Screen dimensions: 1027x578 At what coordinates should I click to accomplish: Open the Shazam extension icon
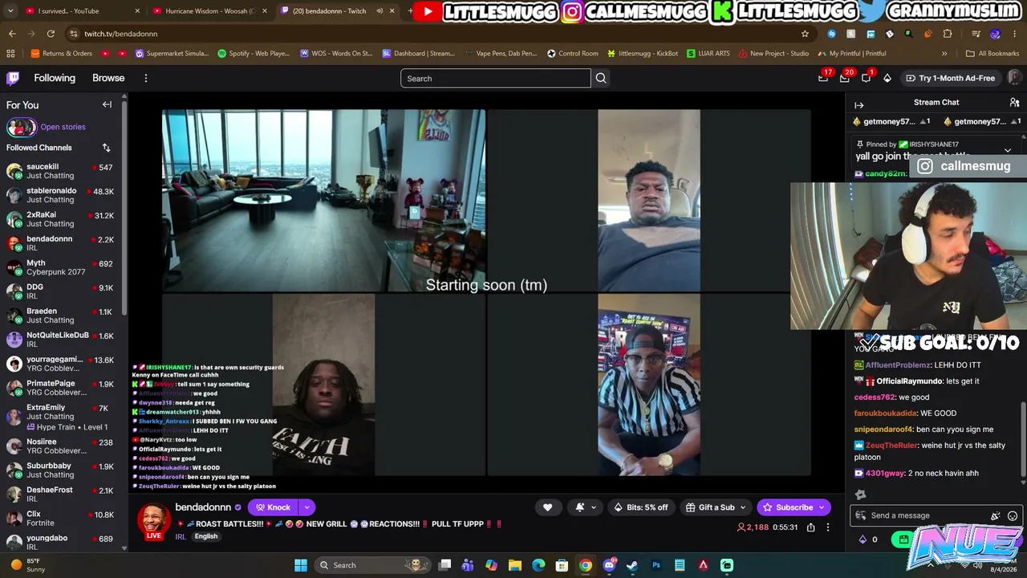(x=831, y=34)
